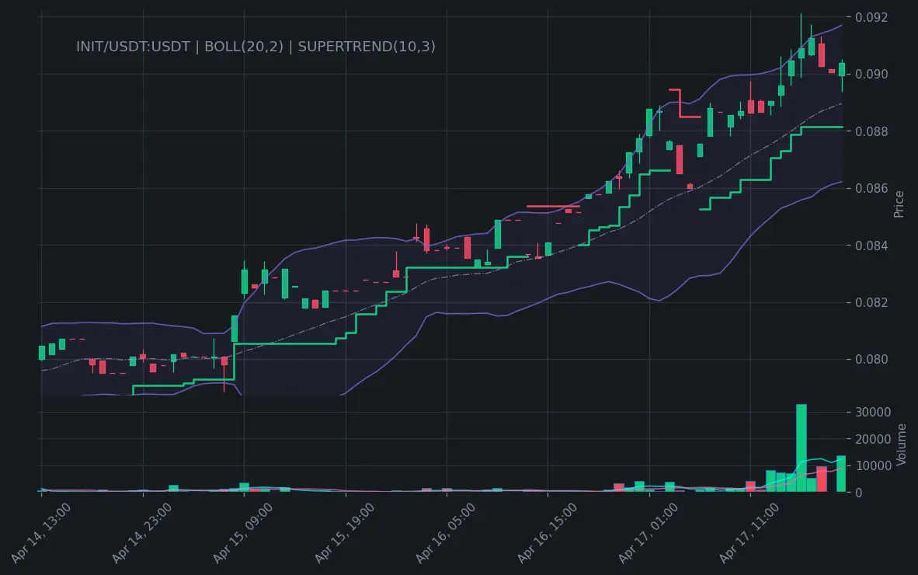Select the 0.080 price axis label
The image size is (918, 575).
coord(871,360)
